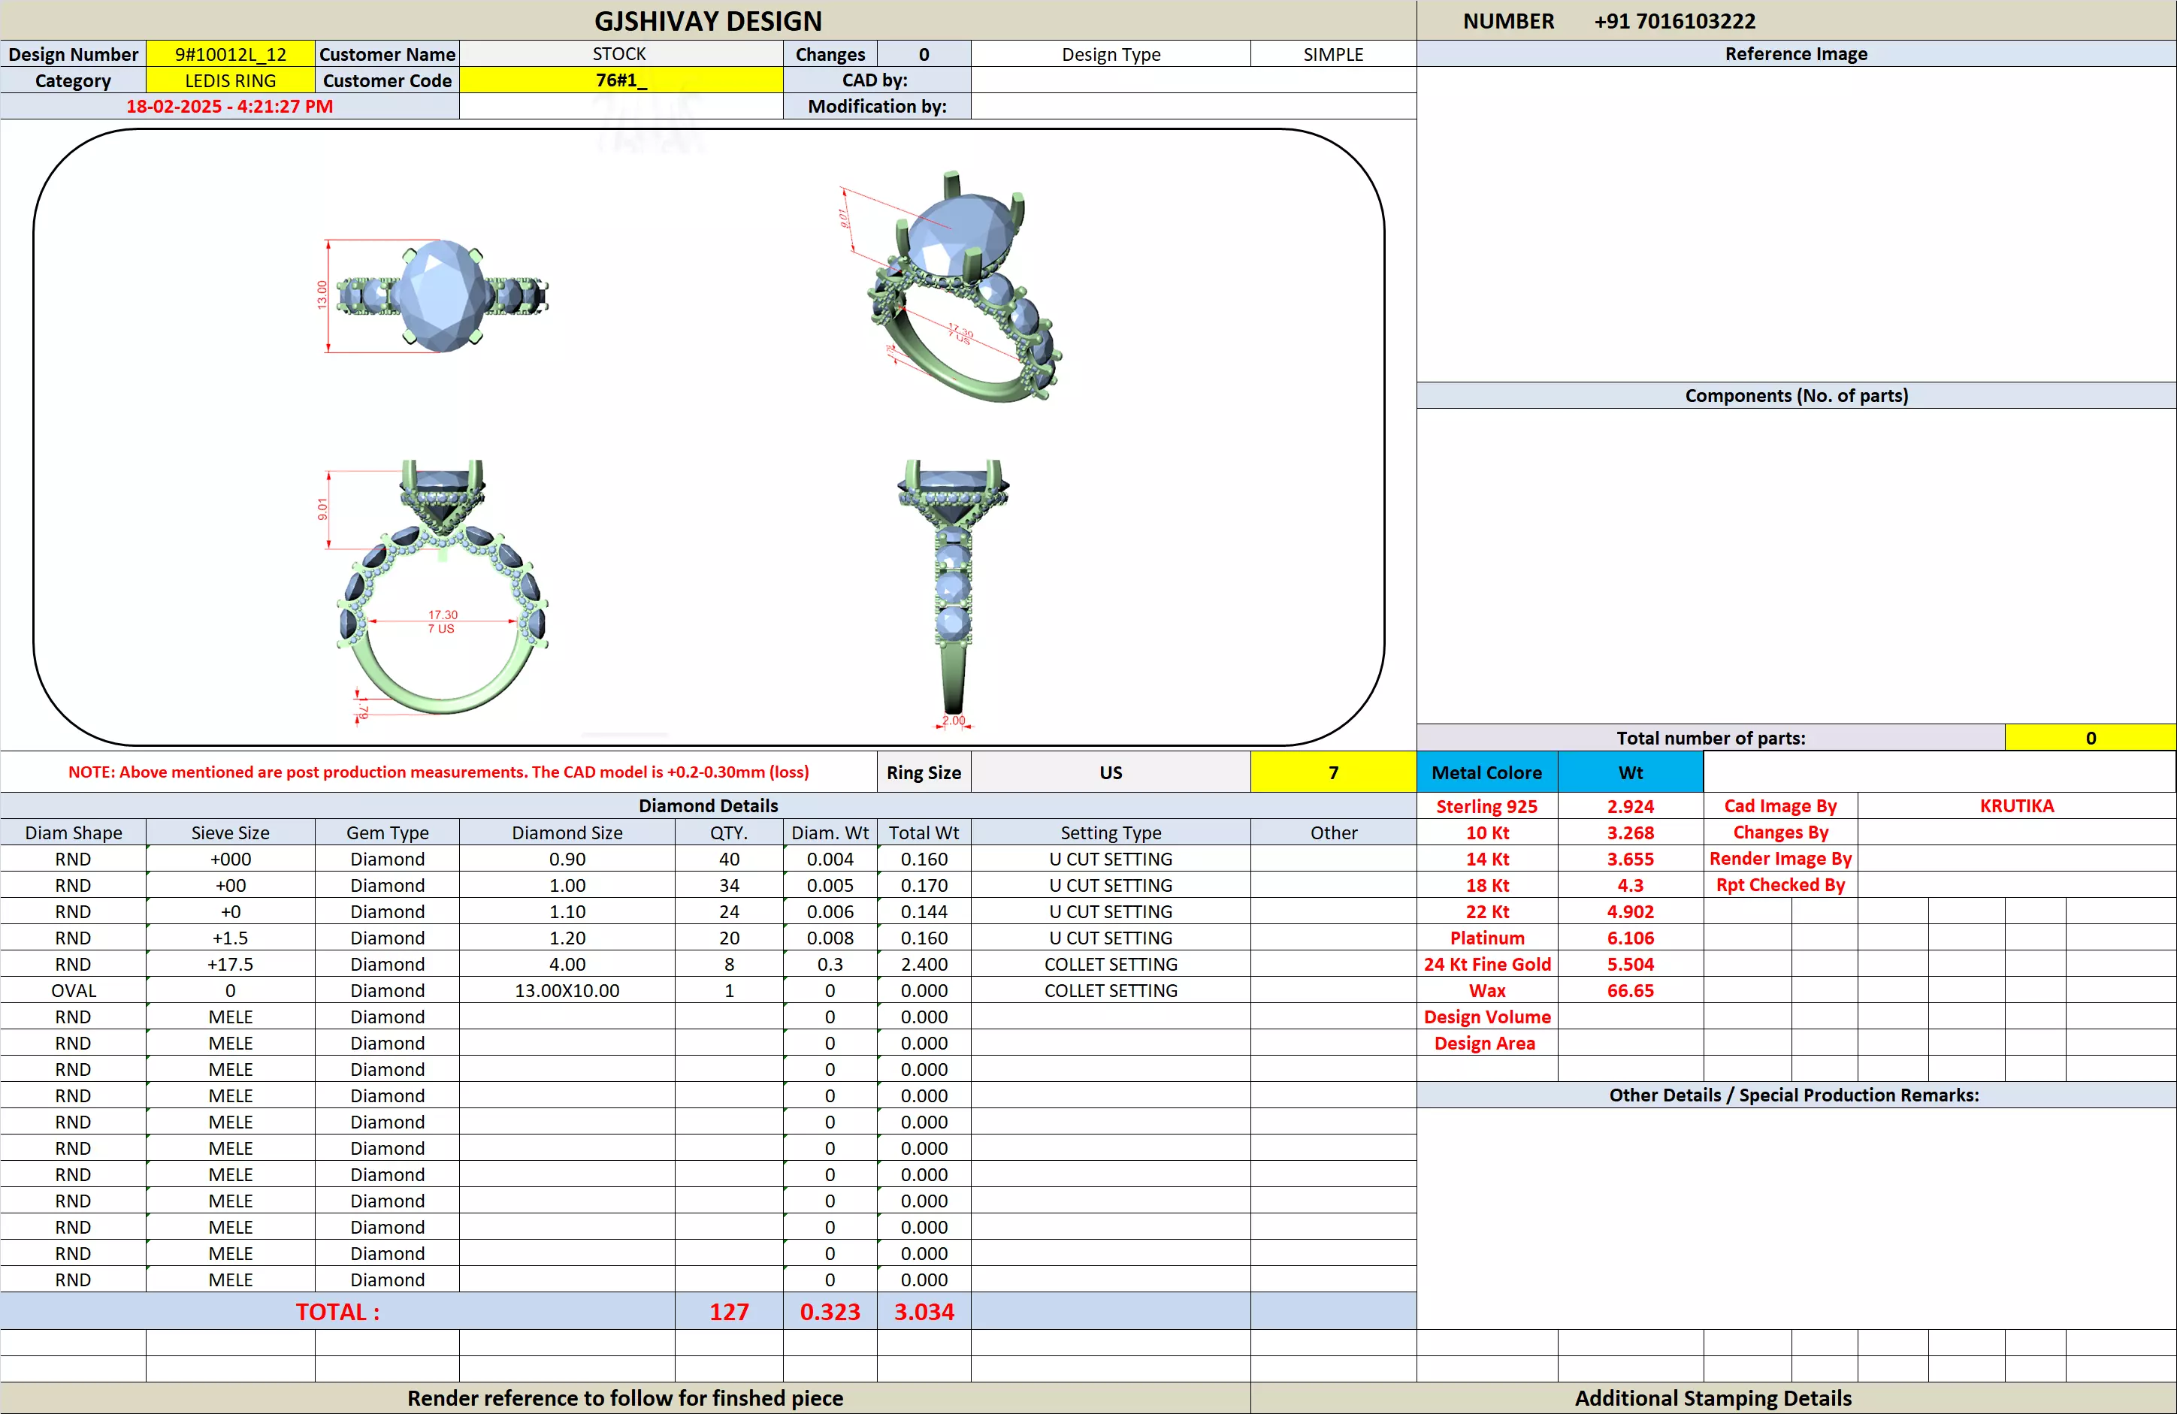2177x1414 pixels.
Task: Select the yellow Ring Size value 7
Action: click(1332, 773)
